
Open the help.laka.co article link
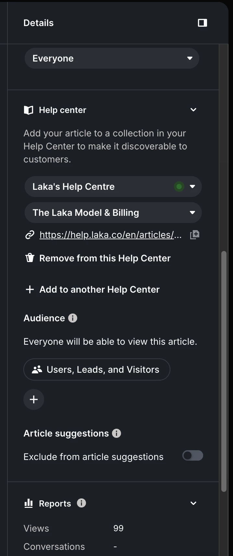(x=110, y=235)
